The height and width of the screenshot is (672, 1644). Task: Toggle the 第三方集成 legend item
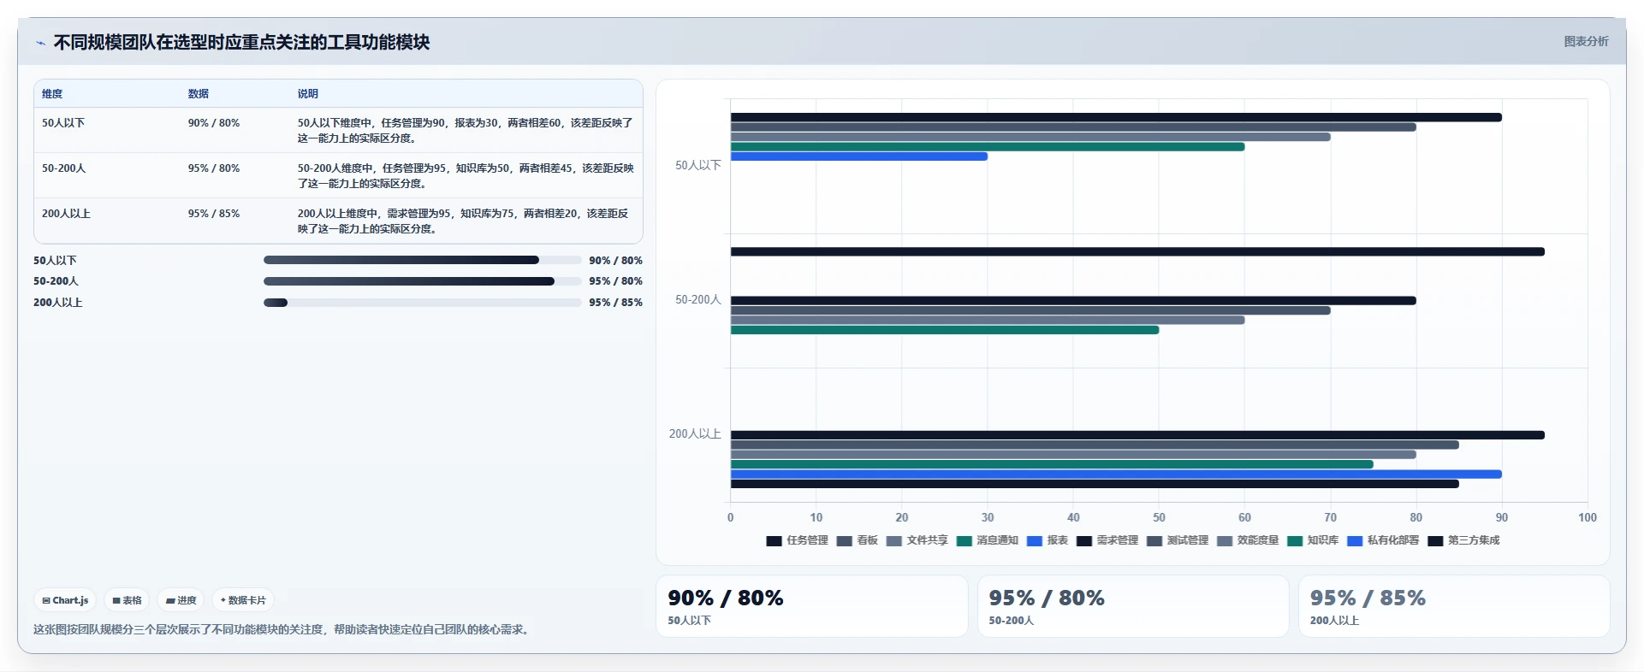[1463, 540]
